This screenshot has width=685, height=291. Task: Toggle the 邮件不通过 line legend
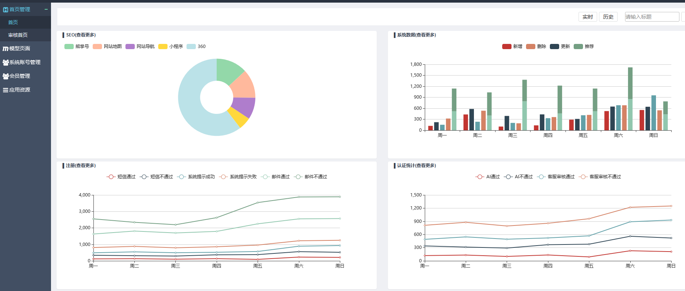click(x=310, y=177)
